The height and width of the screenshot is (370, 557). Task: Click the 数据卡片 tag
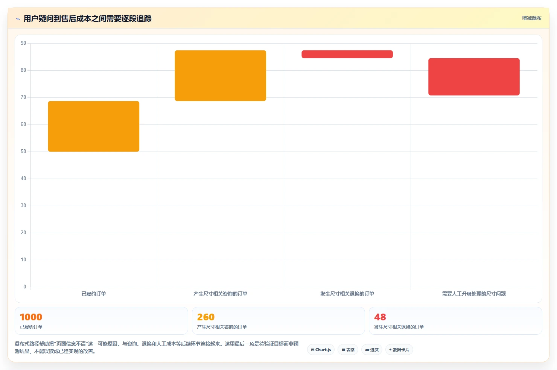tap(399, 350)
